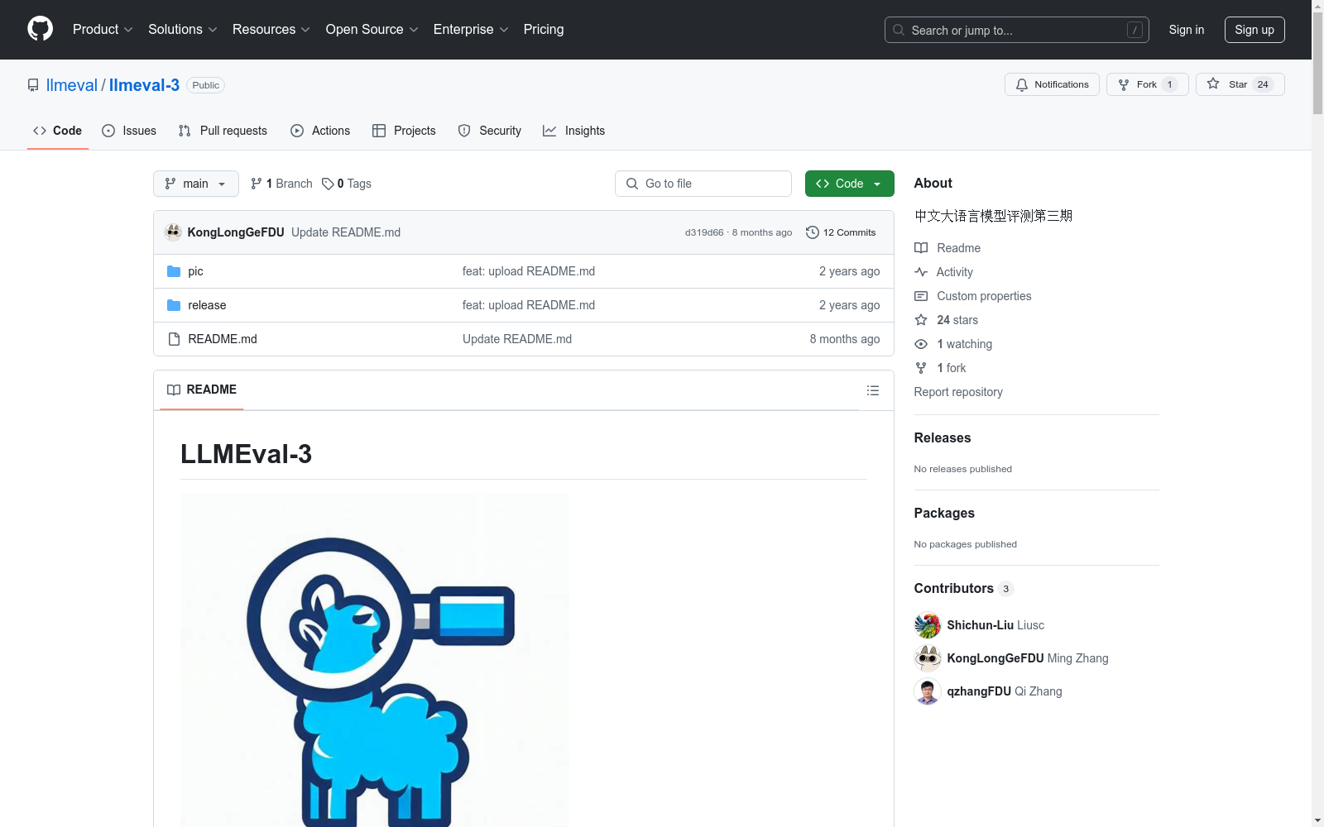The height and width of the screenshot is (827, 1324).
Task: Click the release folder icon
Action: (x=174, y=305)
